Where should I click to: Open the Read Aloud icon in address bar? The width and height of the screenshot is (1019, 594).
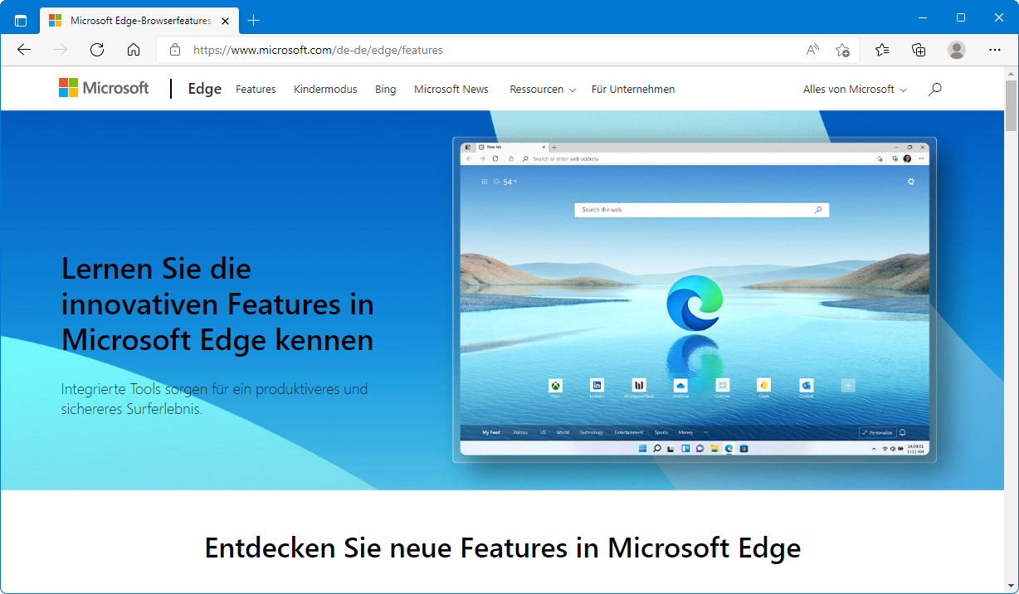[812, 50]
